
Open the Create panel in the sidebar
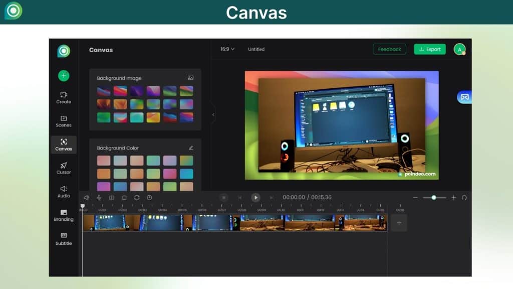[64, 98]
